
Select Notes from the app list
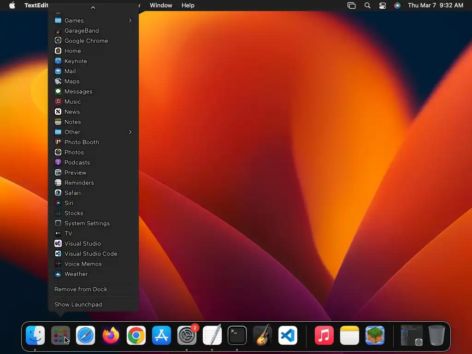tap(93, 122)
